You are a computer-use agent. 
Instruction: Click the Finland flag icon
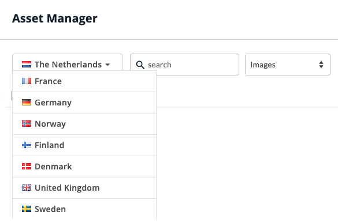27,145
